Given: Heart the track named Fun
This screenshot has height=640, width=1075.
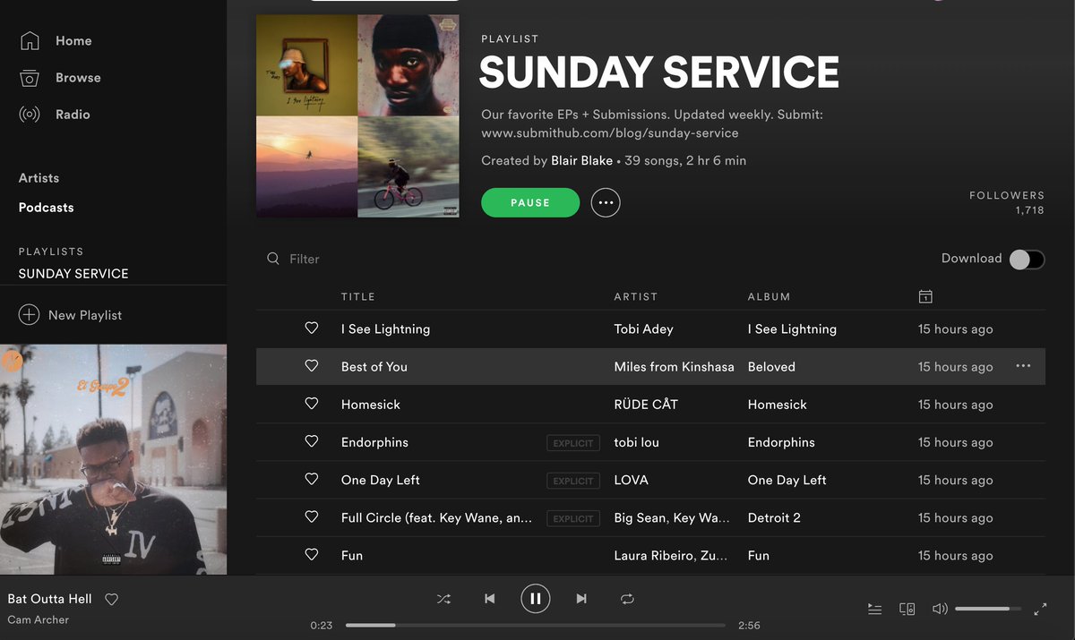Looking at the screenshot, I should 312,555.
